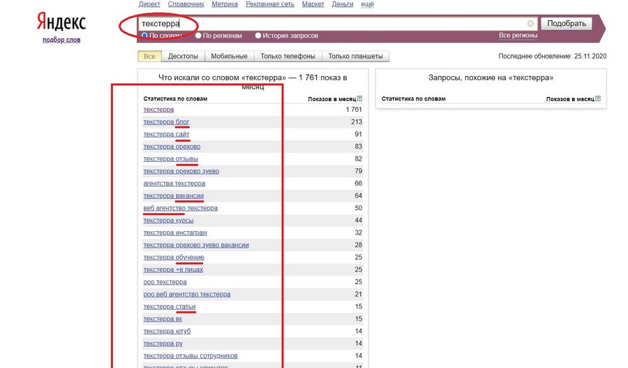Open the "текстерра блог" keyword link
Image resolution: width=628 pixels, height=368 pixels.
pyautogui.click(x=166, y=122)
